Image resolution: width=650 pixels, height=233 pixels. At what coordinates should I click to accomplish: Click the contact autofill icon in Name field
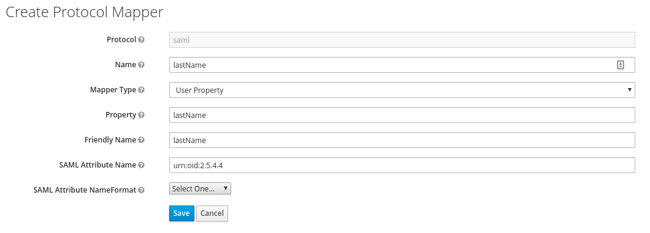coord(620,65)
